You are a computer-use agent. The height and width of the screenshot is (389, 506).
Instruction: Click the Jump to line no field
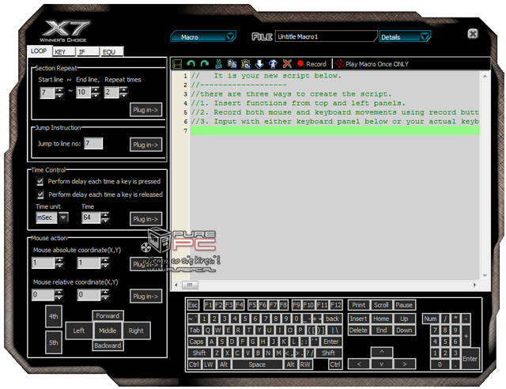(x=93, y=143)
